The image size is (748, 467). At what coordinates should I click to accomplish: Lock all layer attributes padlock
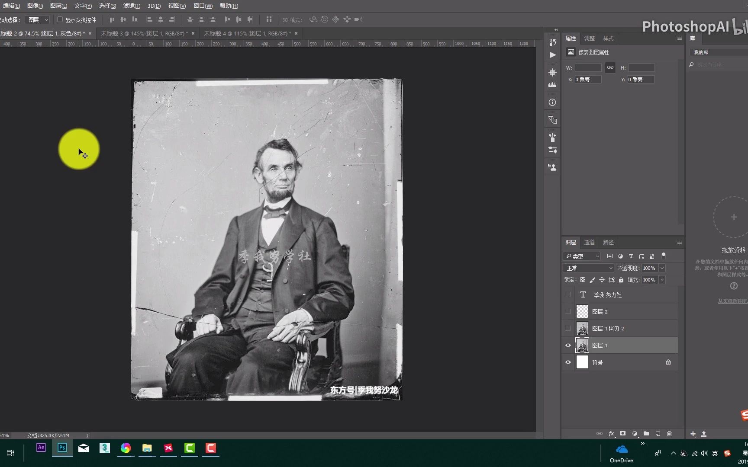(621, 280)
